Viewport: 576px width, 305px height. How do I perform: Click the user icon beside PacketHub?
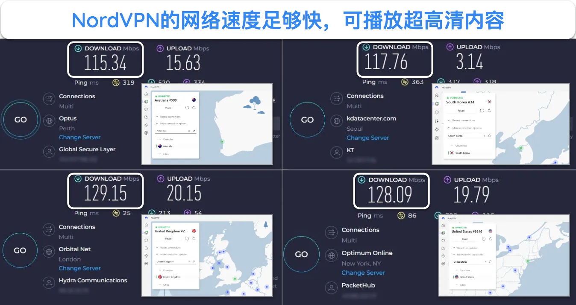[331, 287]
